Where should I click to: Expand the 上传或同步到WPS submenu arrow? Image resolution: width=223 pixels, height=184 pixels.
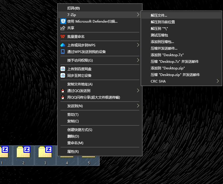[x=138, y=45]
